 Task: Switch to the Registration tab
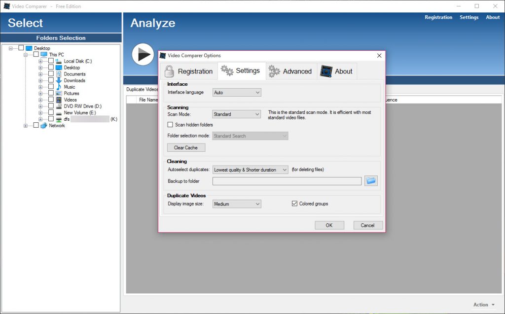pos(189,71)
